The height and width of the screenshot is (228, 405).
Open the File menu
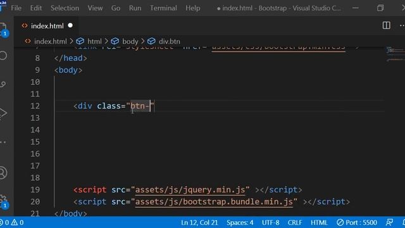pyautogui.click(x=16, y=8)
